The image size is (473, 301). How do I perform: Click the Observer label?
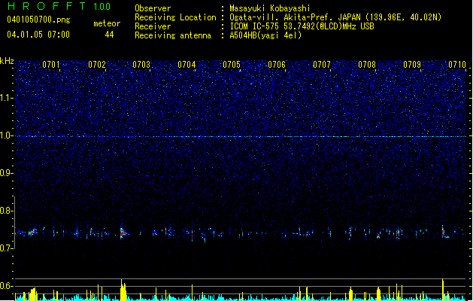click(153, 8)
